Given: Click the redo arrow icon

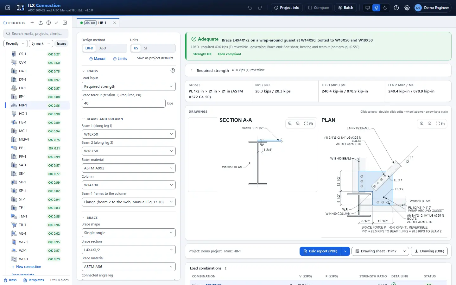Looking at the screenshot, I should point(260,8).
